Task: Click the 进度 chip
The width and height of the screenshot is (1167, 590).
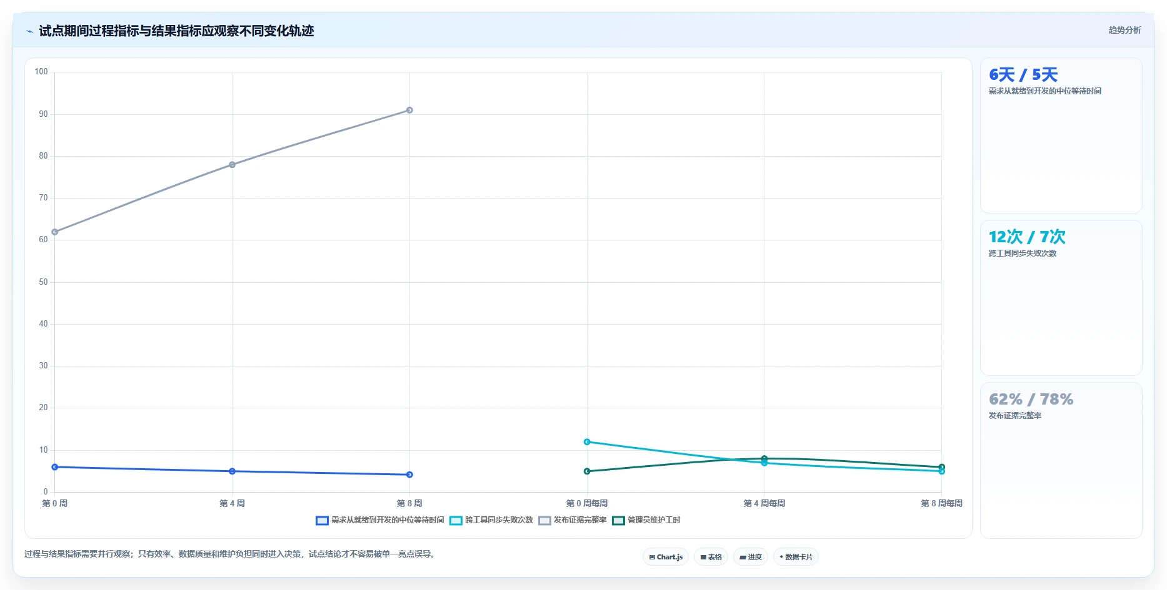Action: tap(751, 557)
